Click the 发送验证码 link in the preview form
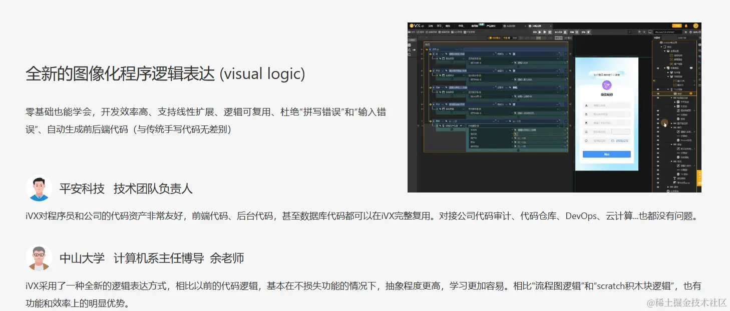The height and width of the screenshot is (311, 730). [621, 140]
